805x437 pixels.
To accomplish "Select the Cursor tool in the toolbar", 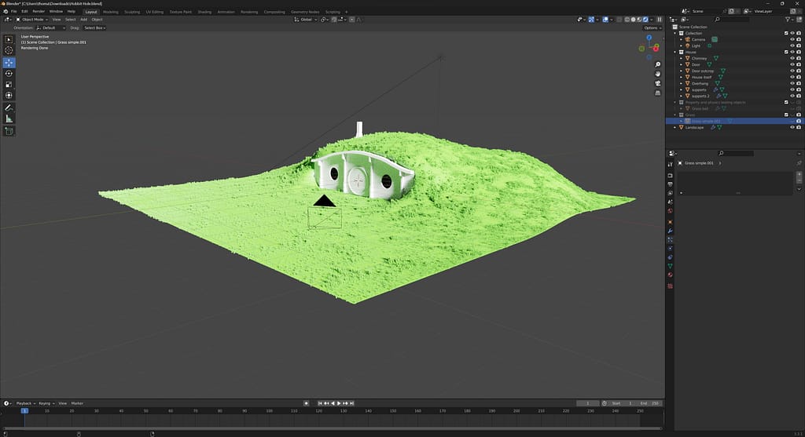I will [x=9, y=50].
